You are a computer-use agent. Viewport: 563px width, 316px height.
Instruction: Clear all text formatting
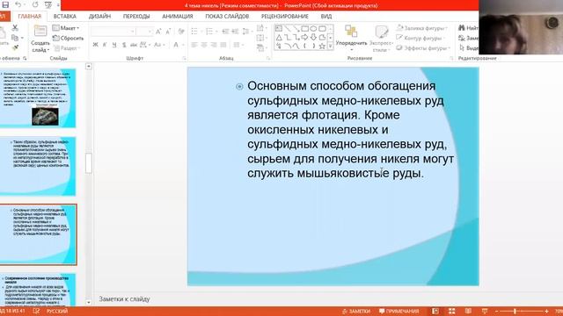coord(181,32)
